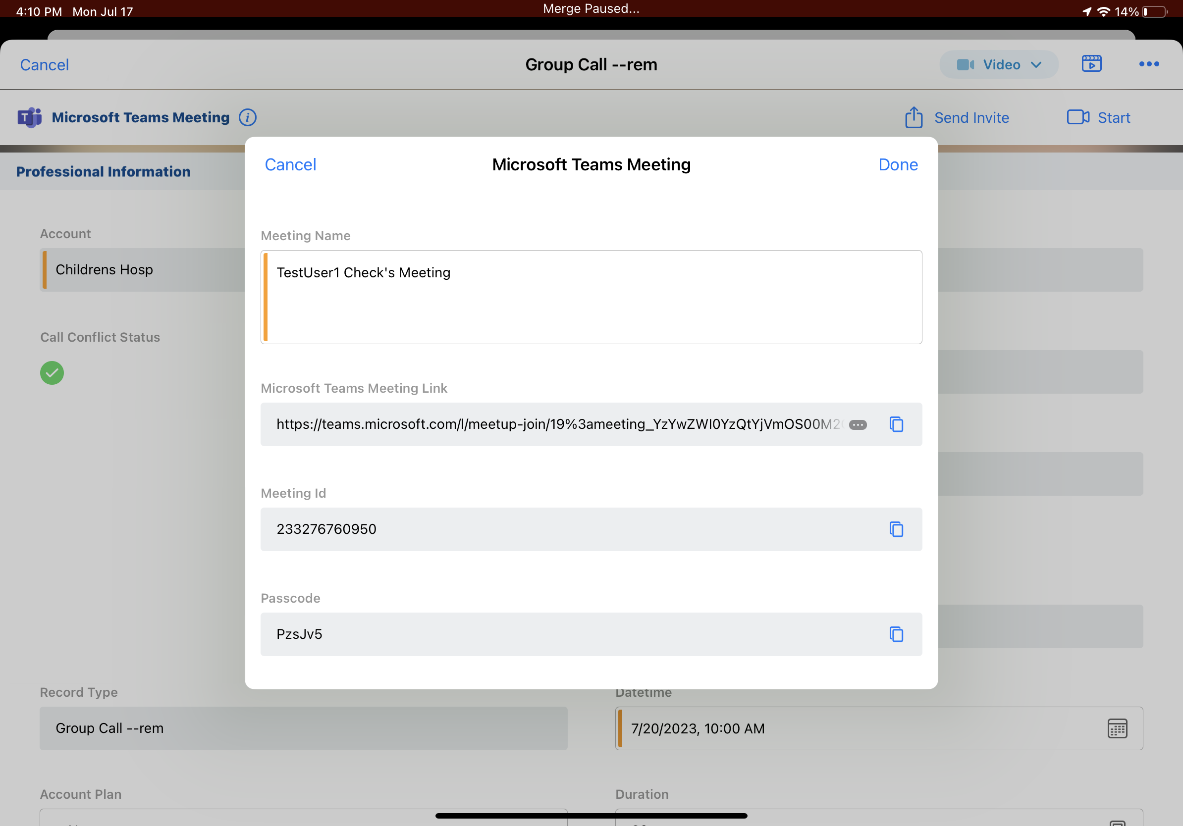
Task: Copy the Meeting Id value
Action: tap(896, 529)
